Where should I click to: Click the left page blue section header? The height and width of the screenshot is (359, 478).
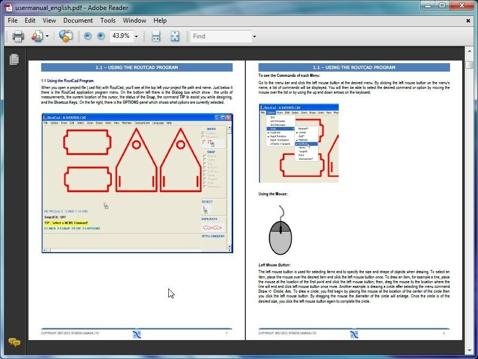(x=137, y=67)
